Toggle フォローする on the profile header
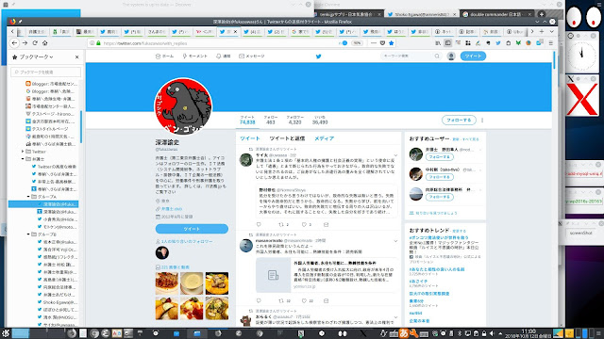The image size is (604, 339). tap(459, 120)
